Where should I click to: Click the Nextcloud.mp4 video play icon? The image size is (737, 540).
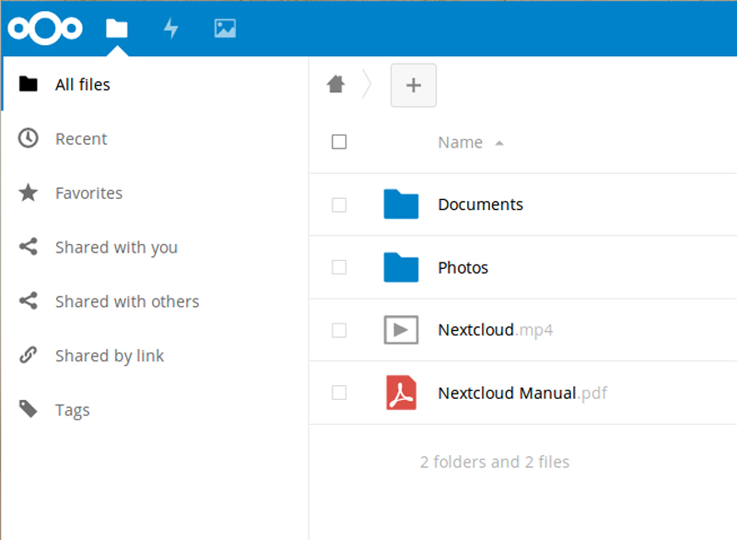401,330
